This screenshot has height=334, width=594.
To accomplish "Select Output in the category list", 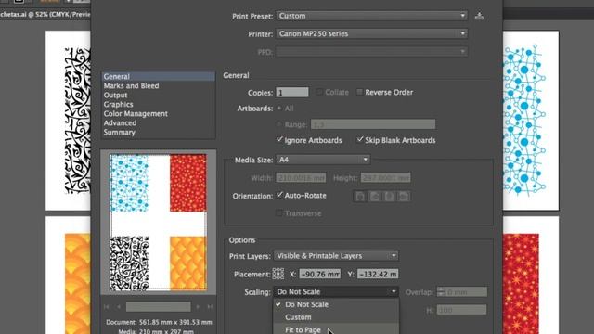I will (159, 95).
